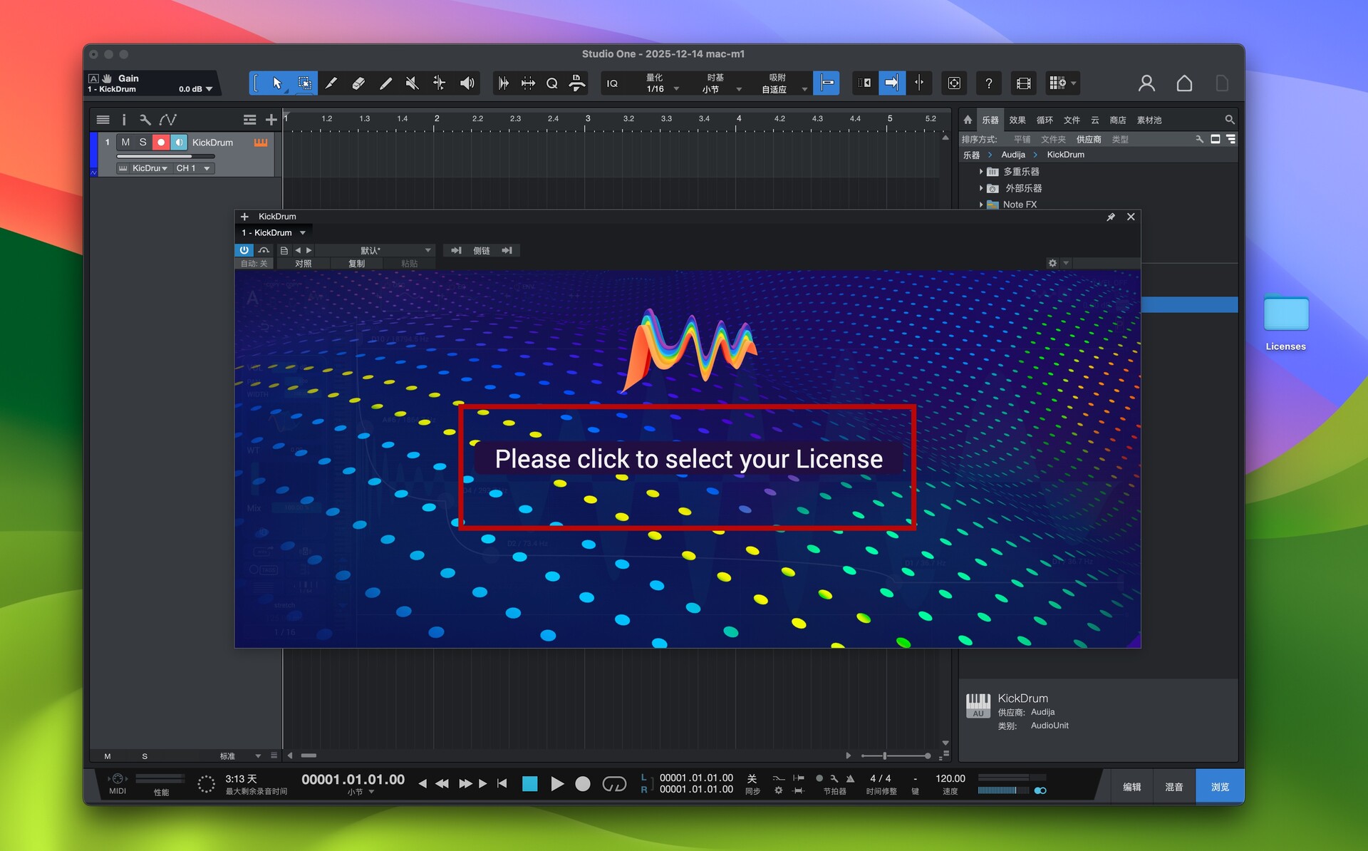Toggle the KickDrum plugin power button

[244, 250]
